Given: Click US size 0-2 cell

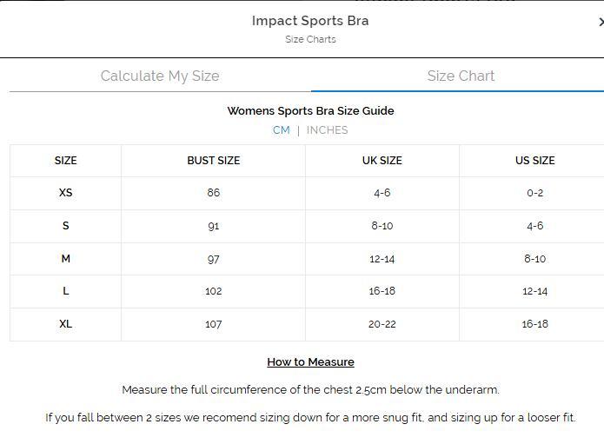Looking at the screenshot, I should (x=534, y=193).
